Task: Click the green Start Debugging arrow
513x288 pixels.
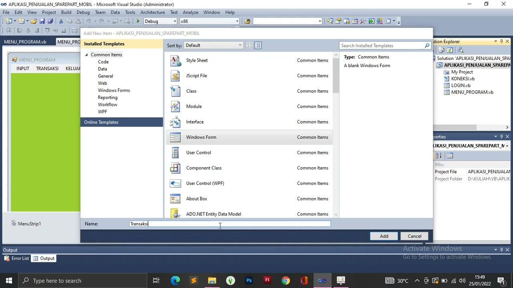Action: (x=138, y=21)
